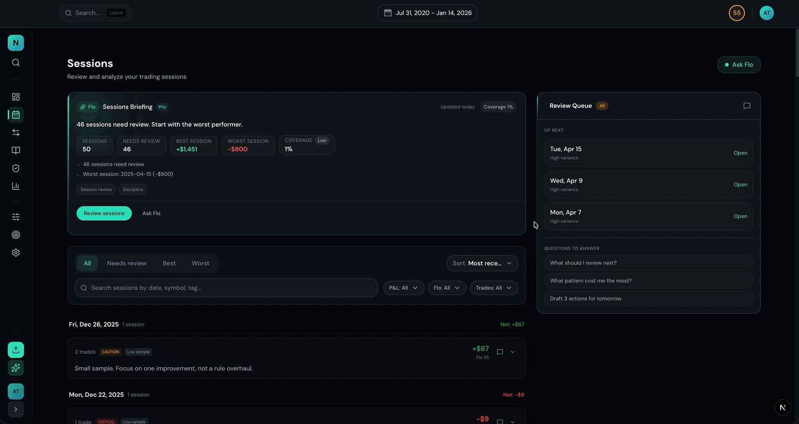
Task: Click the upload import icon in sidebar
Action: tap(16, 350)
